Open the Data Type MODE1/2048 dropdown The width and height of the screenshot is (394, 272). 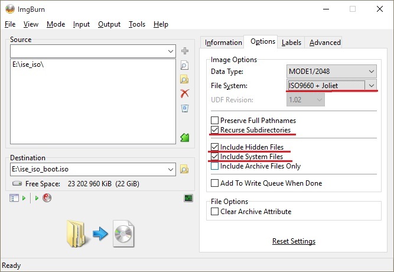331,71
